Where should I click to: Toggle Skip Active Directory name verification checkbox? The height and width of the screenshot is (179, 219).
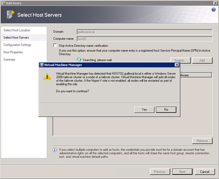[55, 45]
